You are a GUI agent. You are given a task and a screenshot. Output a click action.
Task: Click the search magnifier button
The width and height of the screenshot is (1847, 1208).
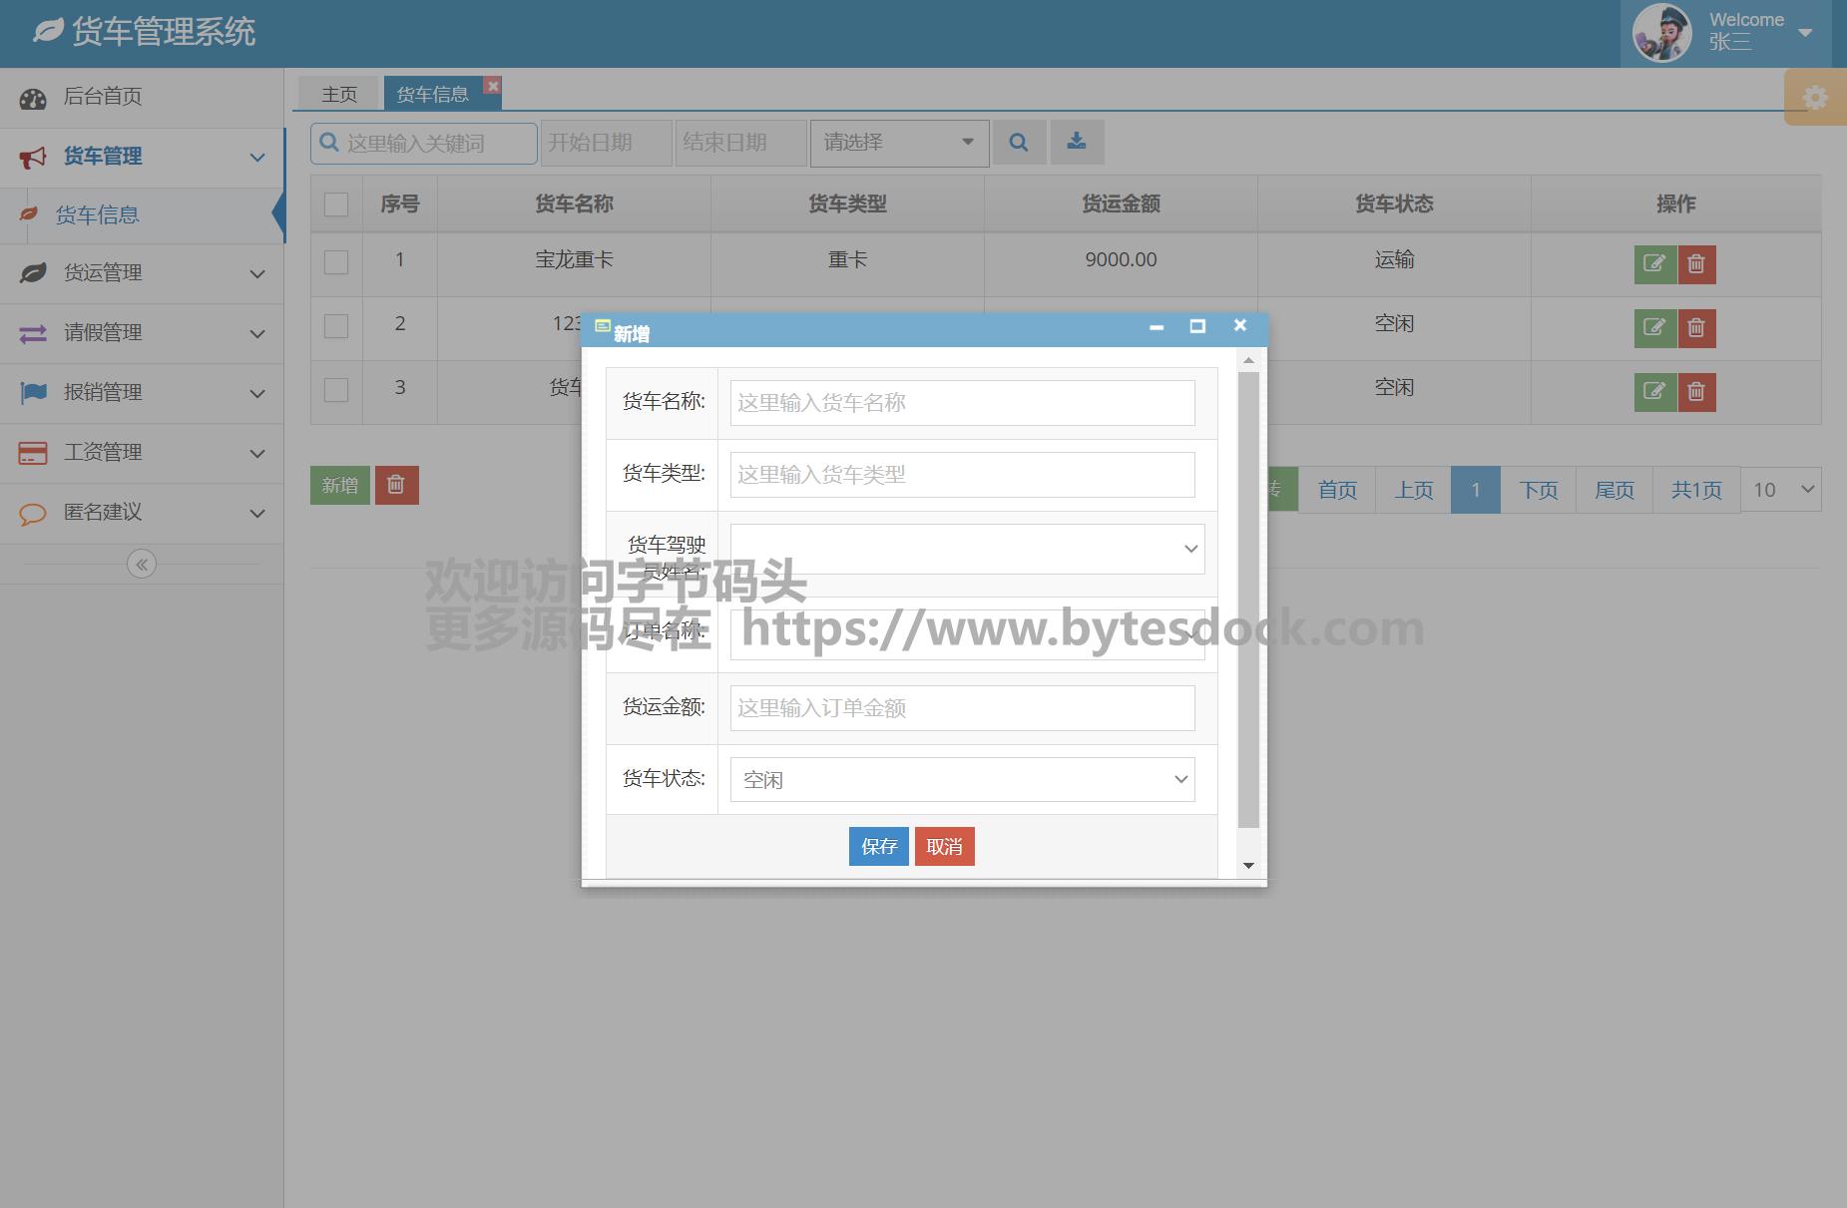pos(1019,143)
